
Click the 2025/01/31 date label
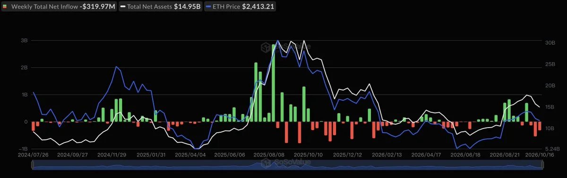(x=151, y=154)
